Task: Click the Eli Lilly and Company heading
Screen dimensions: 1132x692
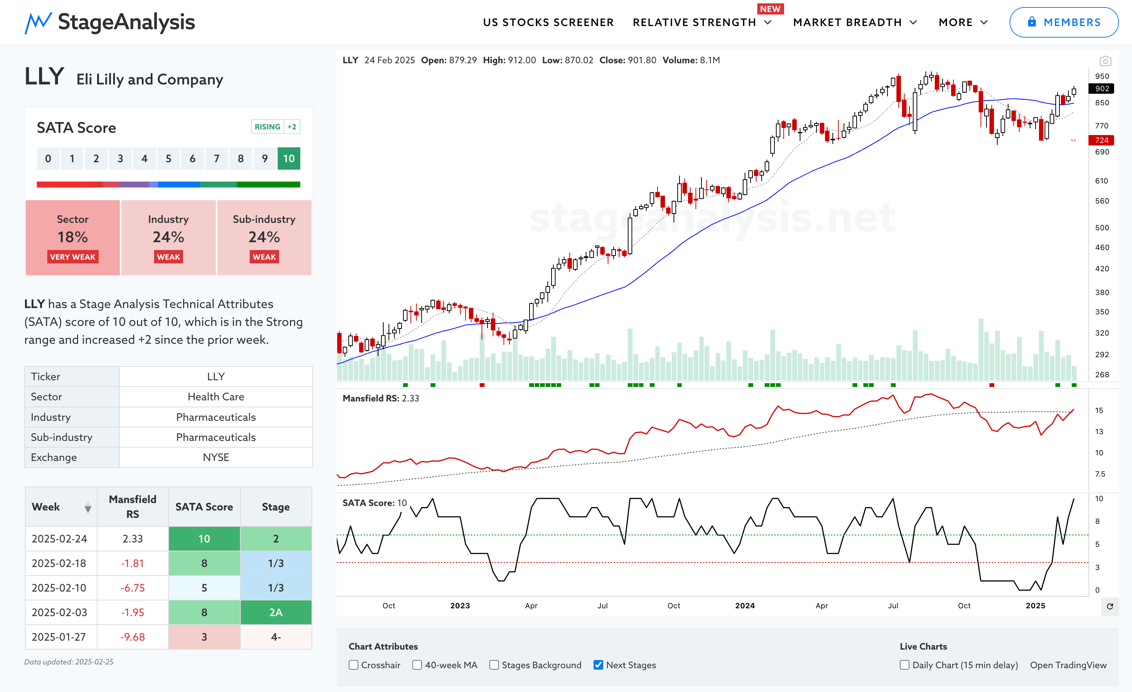Action: 150,80
